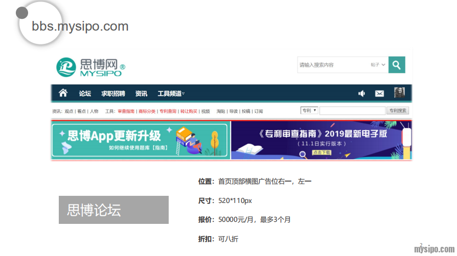Click the 专利审查指南 2019 banner
The width and height of the screenshot is (457, 256).
click(x=322, y=140)
